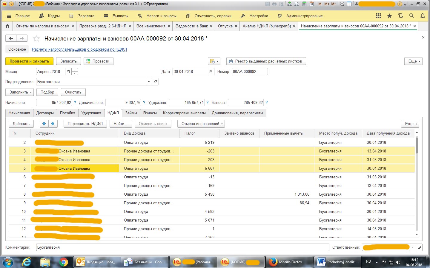Open the notifications bell icon
The height and width of the screenshot is (268, 430).
pyautogui.click(x=423, y=16)
